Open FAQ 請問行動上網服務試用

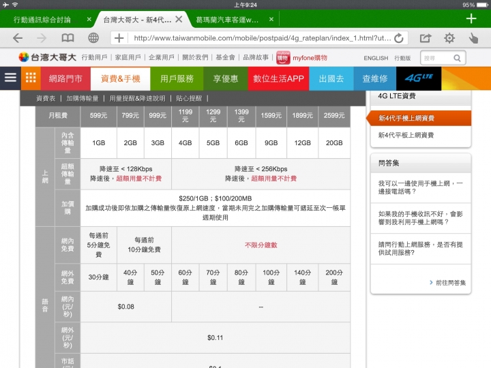tap(421, 249)
